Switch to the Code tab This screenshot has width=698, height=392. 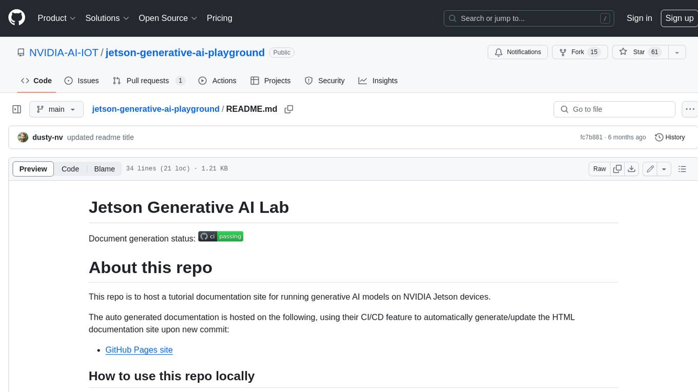(x=36, y=81)
